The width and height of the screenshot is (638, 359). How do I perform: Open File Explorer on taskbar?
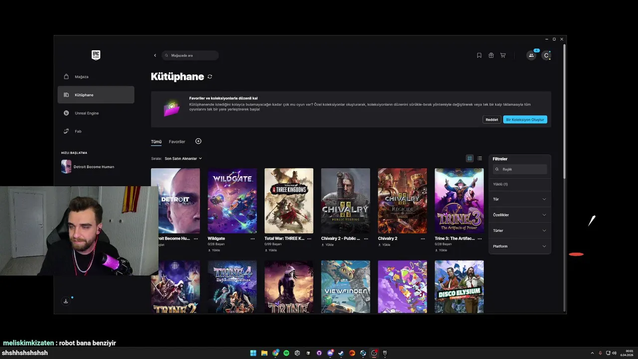point(264,353)
